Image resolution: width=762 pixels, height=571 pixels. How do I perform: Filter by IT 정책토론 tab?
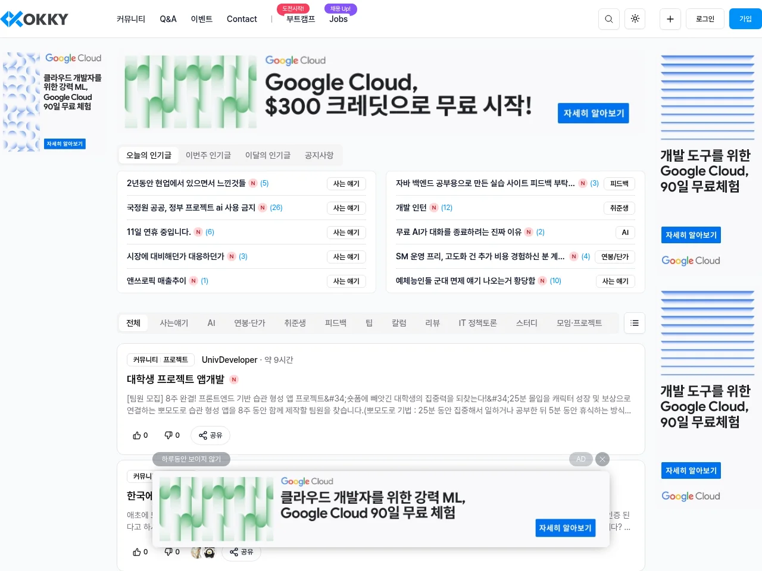click(477, 323)
